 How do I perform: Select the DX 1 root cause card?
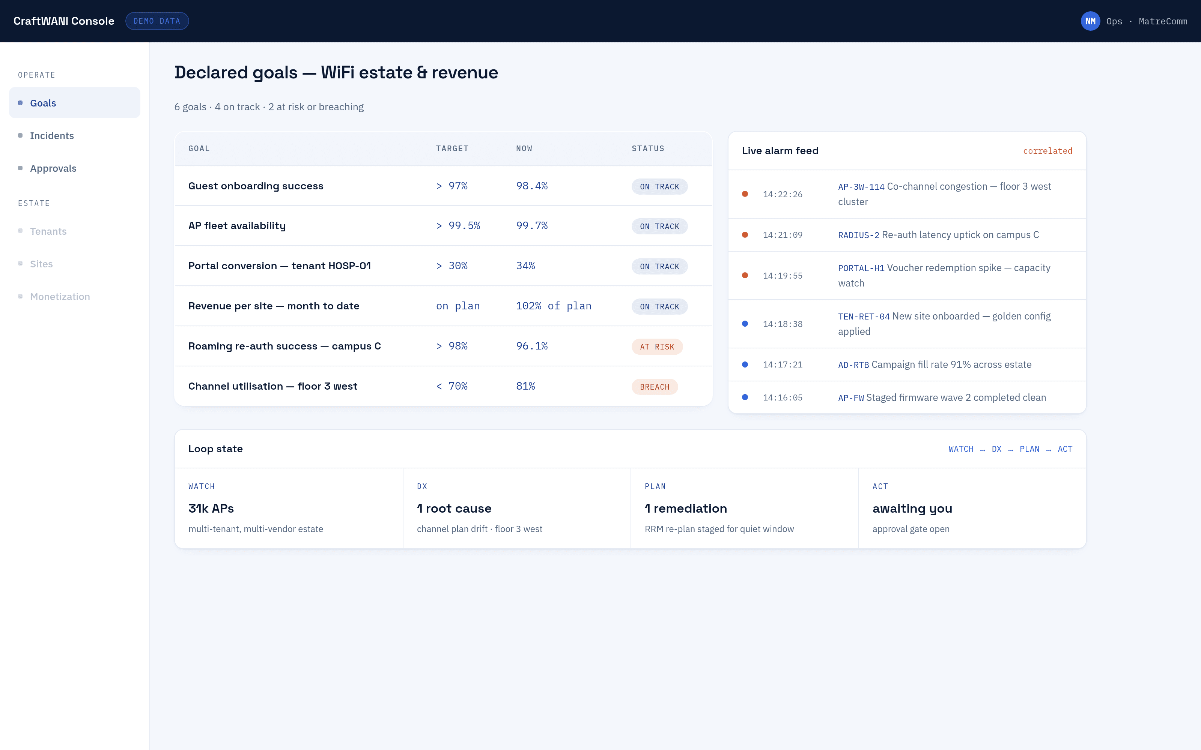517,508
